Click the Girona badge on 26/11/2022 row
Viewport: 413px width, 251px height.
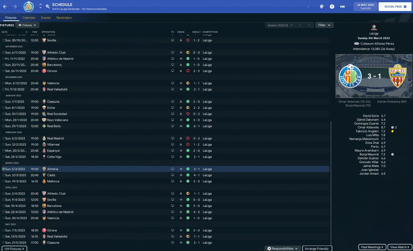pyautogui.click(x=44, y=71)
